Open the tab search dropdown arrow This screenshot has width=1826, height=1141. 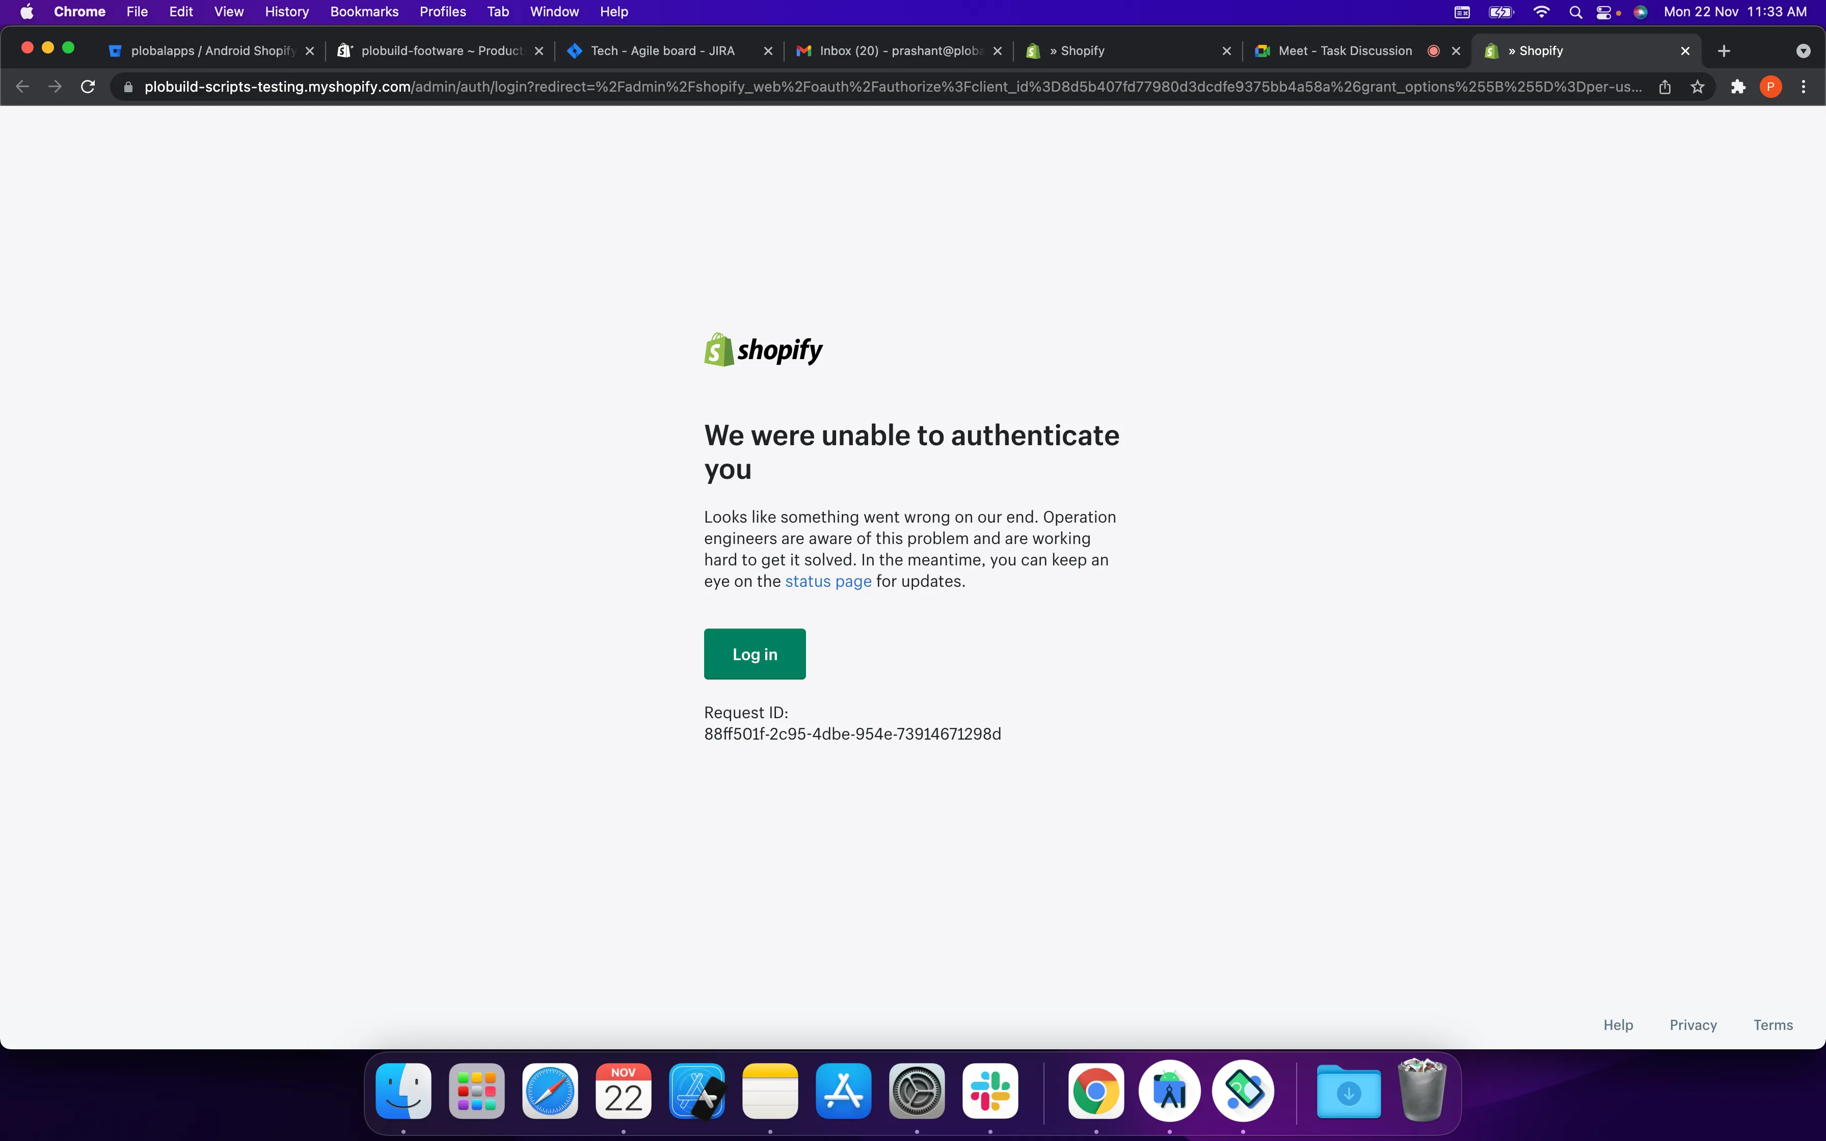pyautogui.click(x=1803, y=50)
